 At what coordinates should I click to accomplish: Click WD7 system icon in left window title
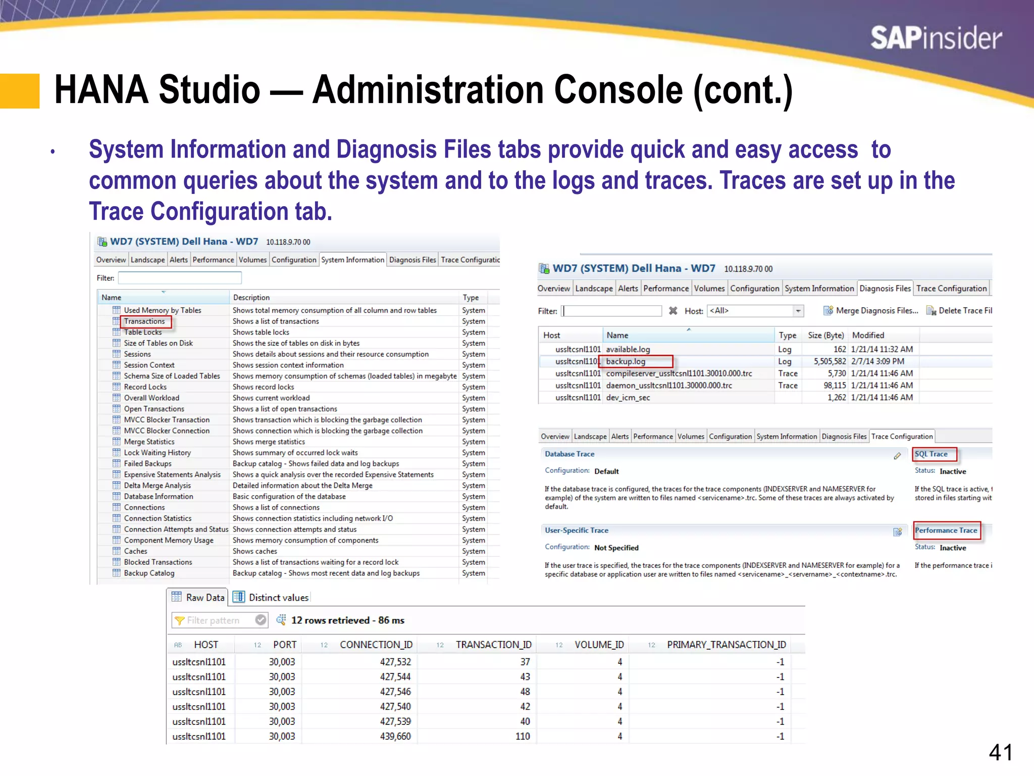(102, 241)
